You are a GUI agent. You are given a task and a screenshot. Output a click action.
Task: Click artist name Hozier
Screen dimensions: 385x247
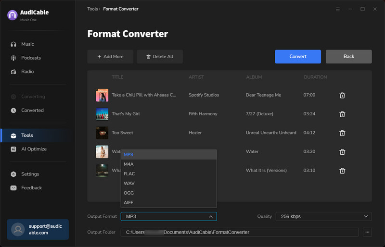[195, 133]
